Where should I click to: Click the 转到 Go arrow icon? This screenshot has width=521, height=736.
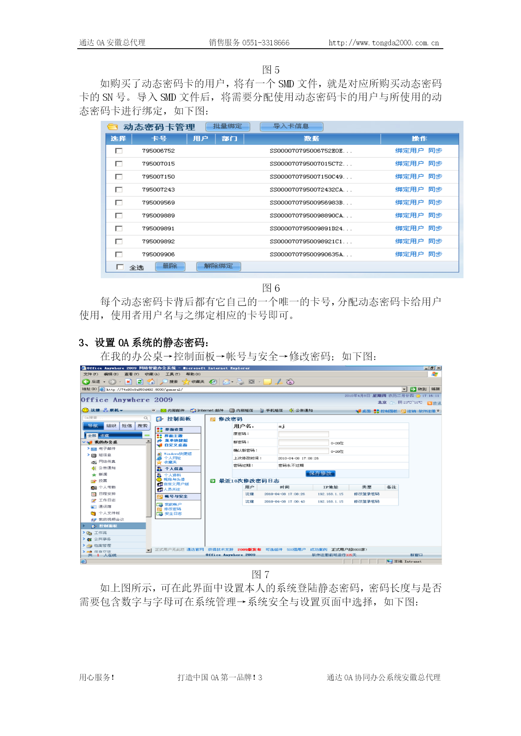(x=413, y=389)
